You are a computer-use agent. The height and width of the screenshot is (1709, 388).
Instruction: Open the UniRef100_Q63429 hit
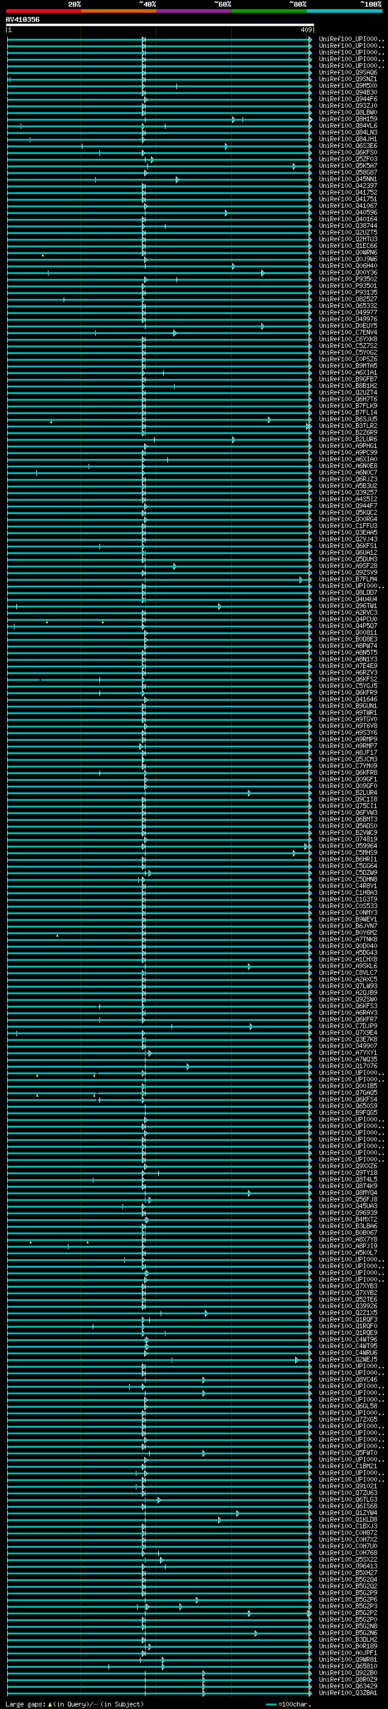pyautogui.click(x=348, y=1686)
